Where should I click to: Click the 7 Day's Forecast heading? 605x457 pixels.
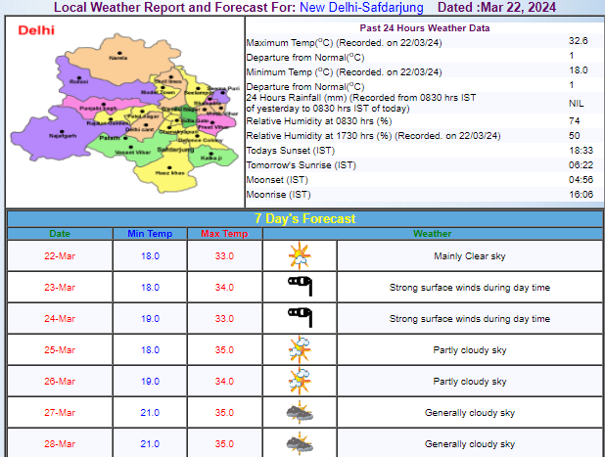303,218
